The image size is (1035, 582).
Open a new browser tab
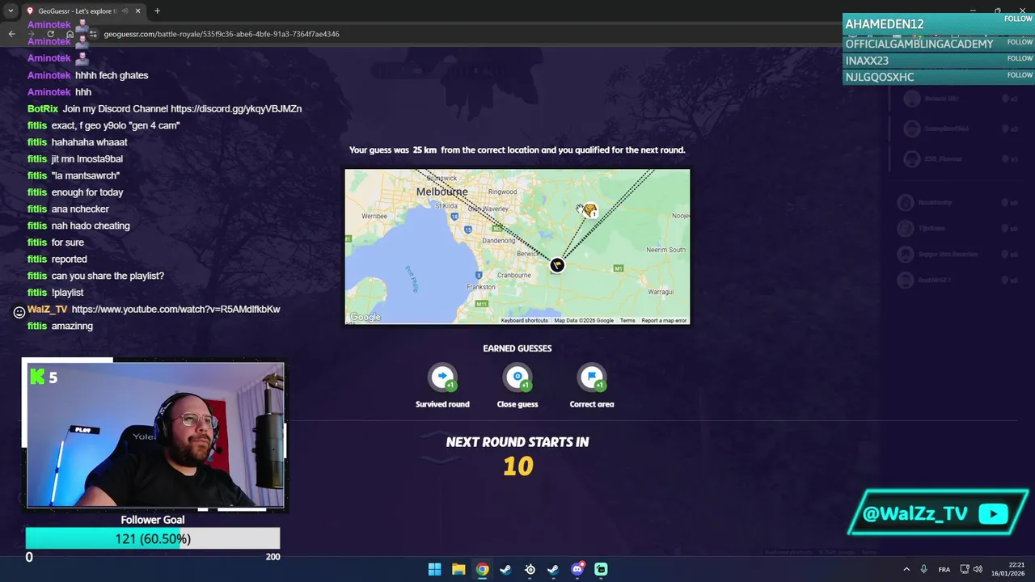point(157,11)
